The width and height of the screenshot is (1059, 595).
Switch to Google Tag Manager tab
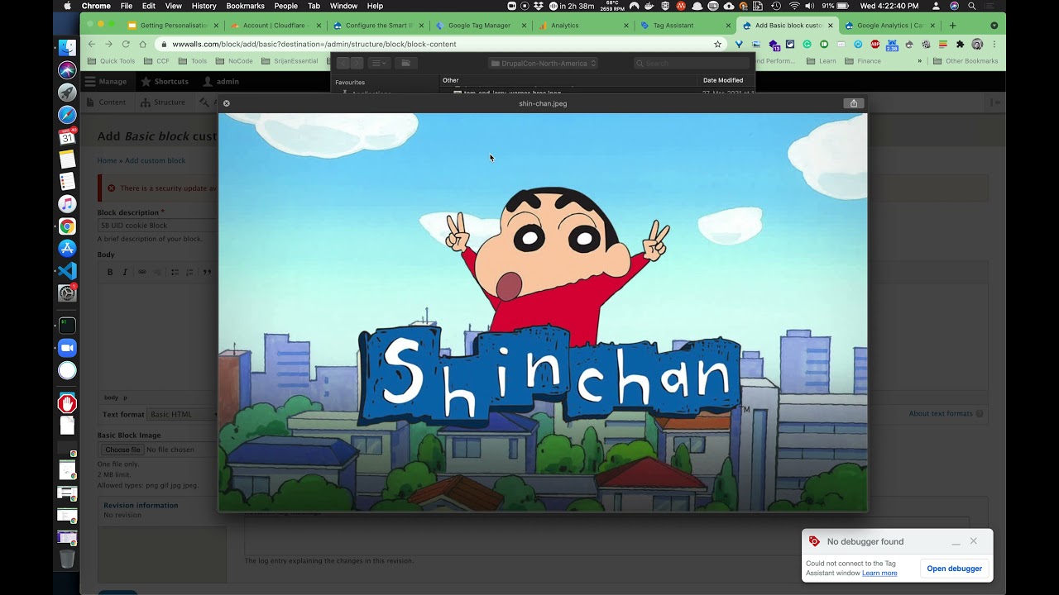pyautogui.click(x=483, y=26)
